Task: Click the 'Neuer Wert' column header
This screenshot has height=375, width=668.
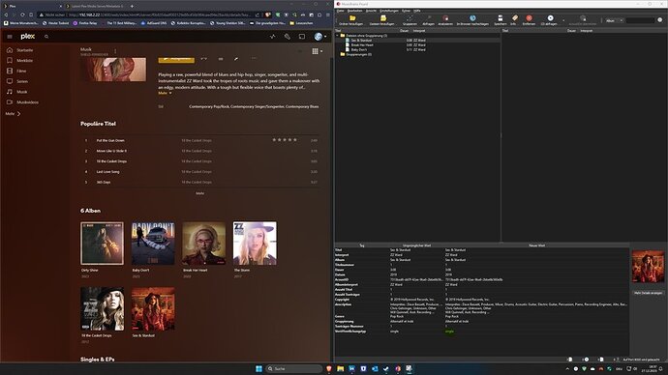Action: click(536, 245)
